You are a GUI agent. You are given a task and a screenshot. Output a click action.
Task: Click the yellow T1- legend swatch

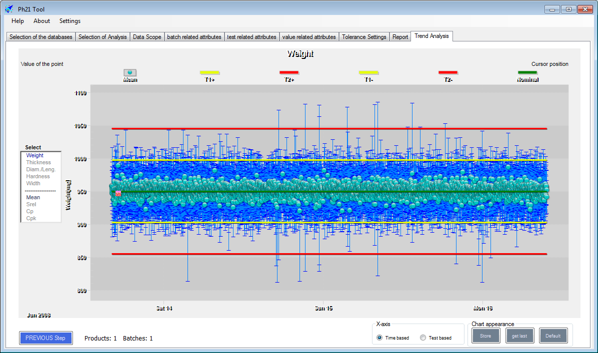click(368, 72)
